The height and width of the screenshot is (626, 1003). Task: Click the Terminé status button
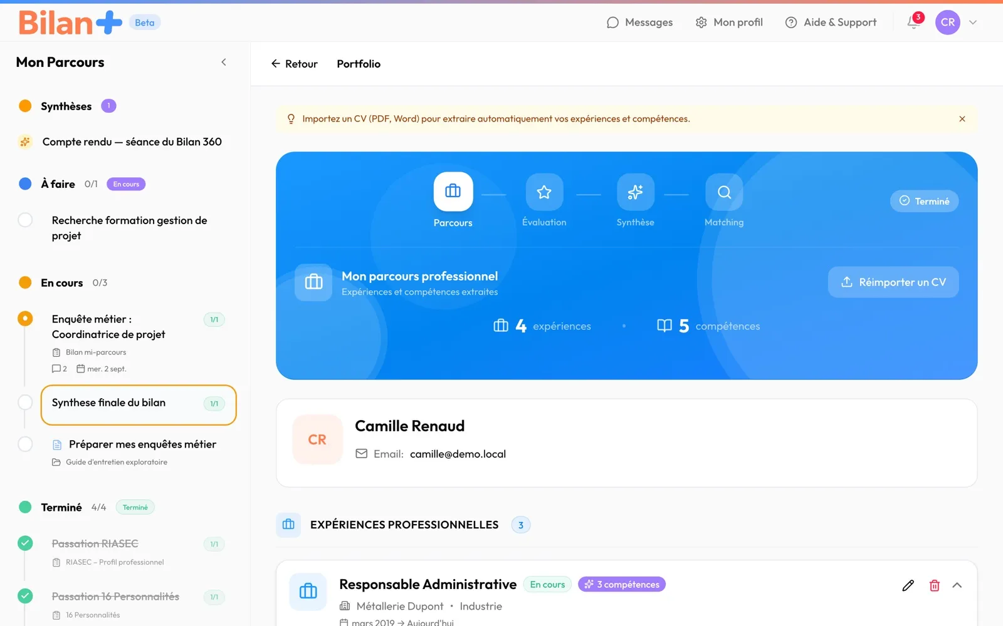(x=924, y=201)
